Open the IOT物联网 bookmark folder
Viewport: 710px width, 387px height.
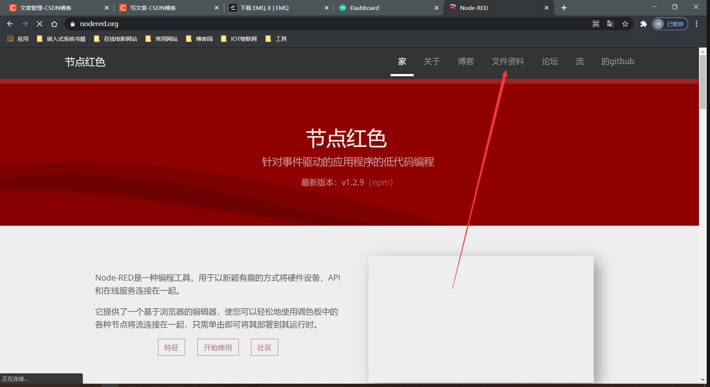tap(239, 39)
